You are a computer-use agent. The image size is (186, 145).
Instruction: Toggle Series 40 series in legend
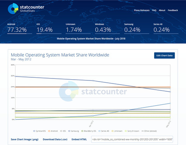[104, 131]
